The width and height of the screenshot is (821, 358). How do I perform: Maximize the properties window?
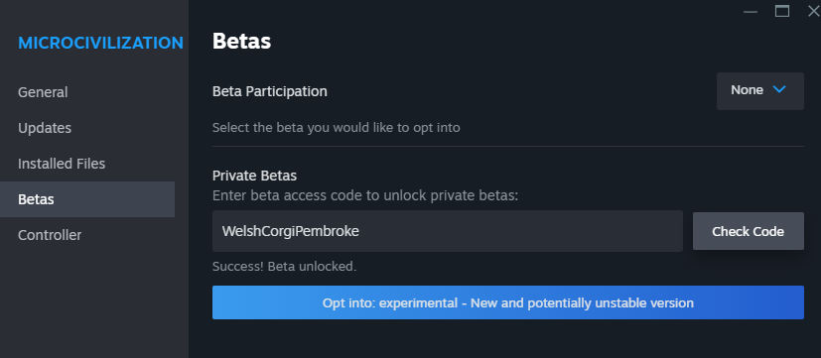782,11
